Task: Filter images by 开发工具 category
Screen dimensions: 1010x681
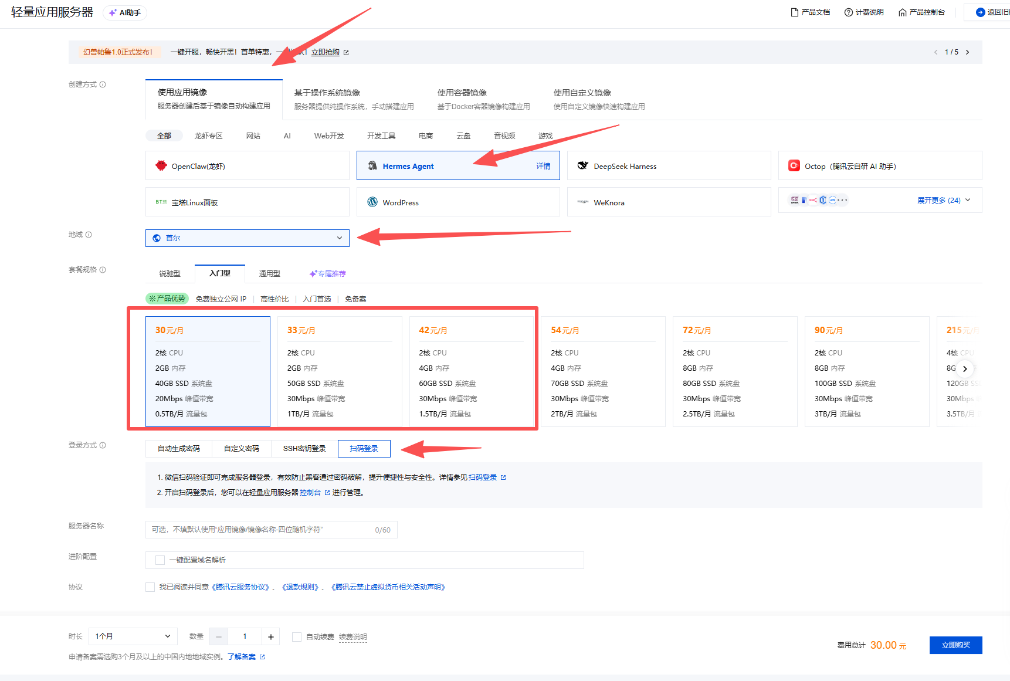Action: [381, 136]
